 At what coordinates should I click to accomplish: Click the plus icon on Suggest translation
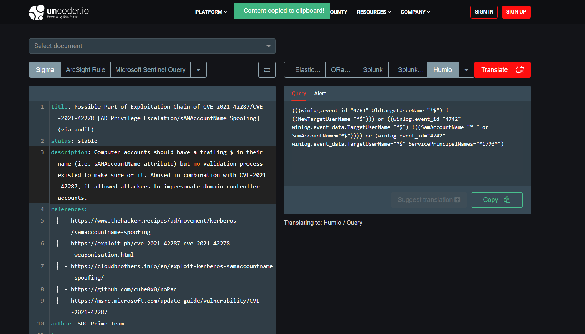(x=457, y=200)
